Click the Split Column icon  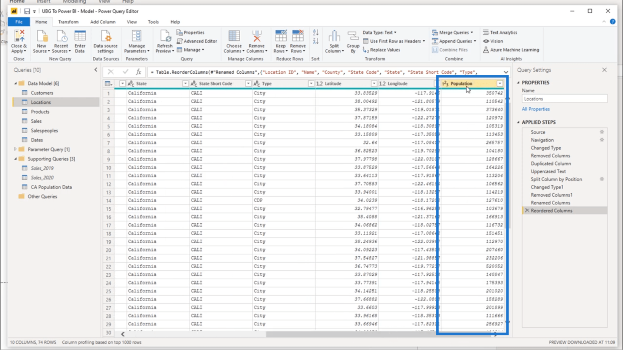(334, 36)
